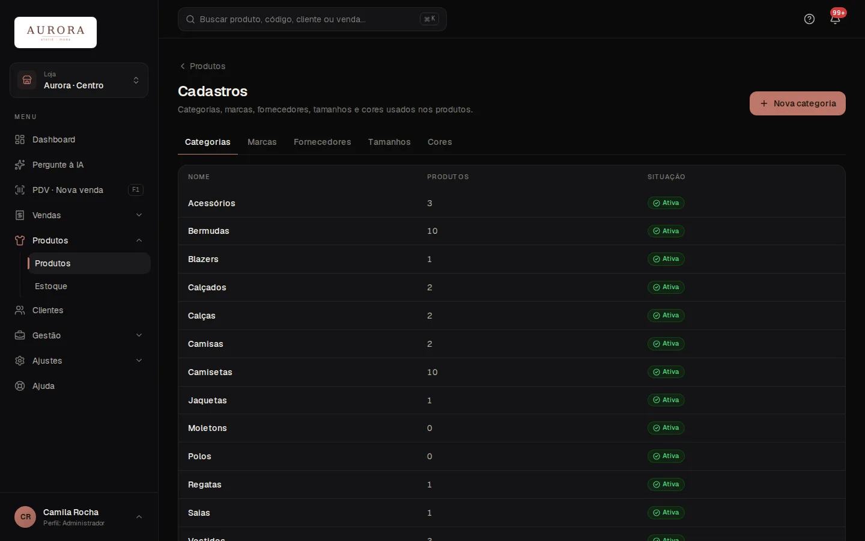Image resolution: width=865 pixels, height=541 pixels.
Task: Click the PRODUTOS column header
Action: (448, 177)
